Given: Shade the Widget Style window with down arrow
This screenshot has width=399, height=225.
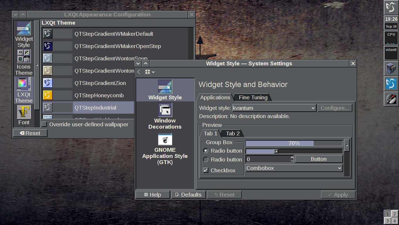Looking at the screenshot, I should click(138, 63).
